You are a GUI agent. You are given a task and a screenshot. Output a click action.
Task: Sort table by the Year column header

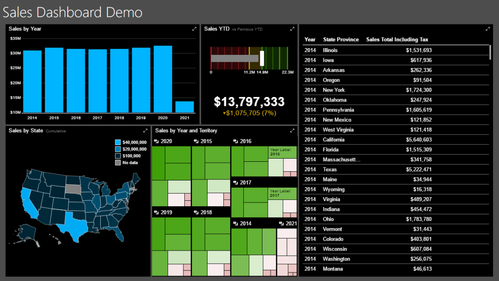(x=310, y=39)
